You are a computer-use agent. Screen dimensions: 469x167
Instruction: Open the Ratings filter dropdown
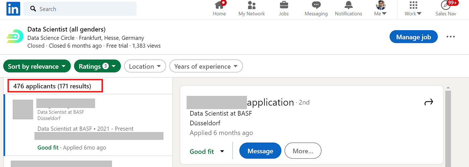(97, 66)
